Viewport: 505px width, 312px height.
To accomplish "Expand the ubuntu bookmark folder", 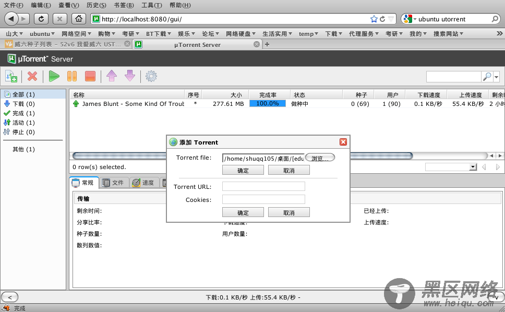I will 42,34.
